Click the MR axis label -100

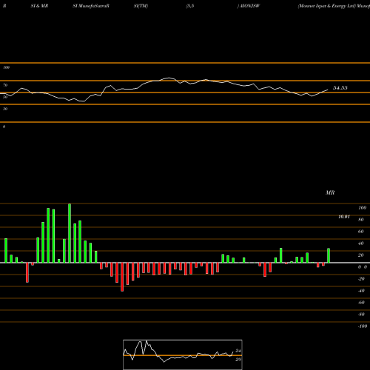[363, 326]
